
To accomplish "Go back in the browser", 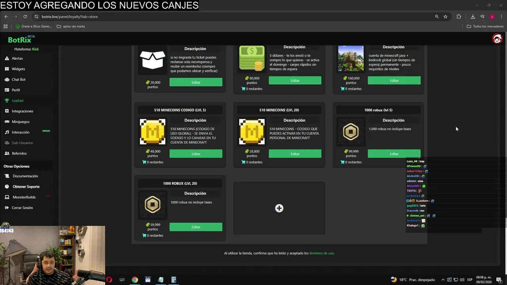I will tap(6, 17).
